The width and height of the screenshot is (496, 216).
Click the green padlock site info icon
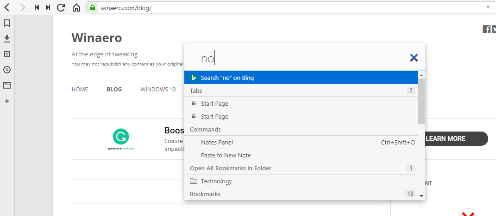tap(92, 7)
